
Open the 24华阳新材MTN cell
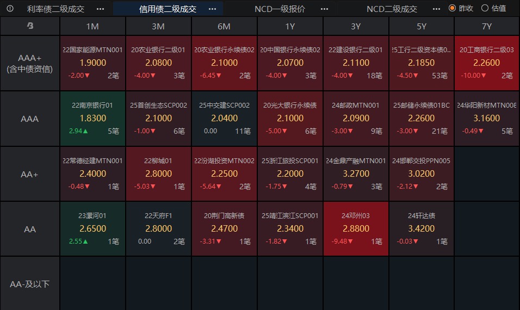pyautogui.click(x=486, y=119)
